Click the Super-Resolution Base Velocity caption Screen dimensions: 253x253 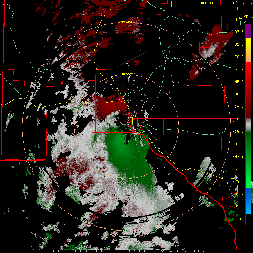[x=128, y=251]
